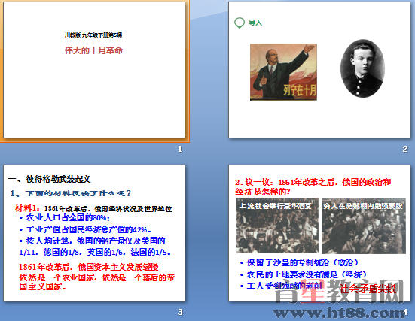The image size is (415, 321).
Task: Click bullet 保留了沙皇的专制统治
Action: point(299,262)
